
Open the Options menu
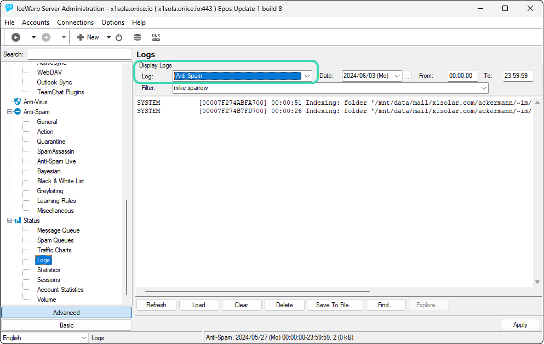click(113, 22)
